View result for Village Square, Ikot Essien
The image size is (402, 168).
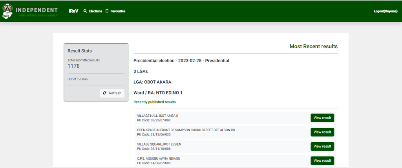(322, 146)
